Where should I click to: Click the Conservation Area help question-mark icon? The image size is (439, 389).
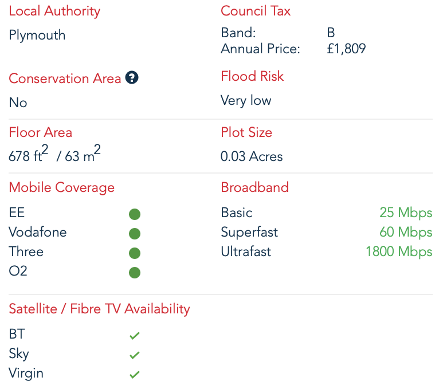[x=132, y=77]
